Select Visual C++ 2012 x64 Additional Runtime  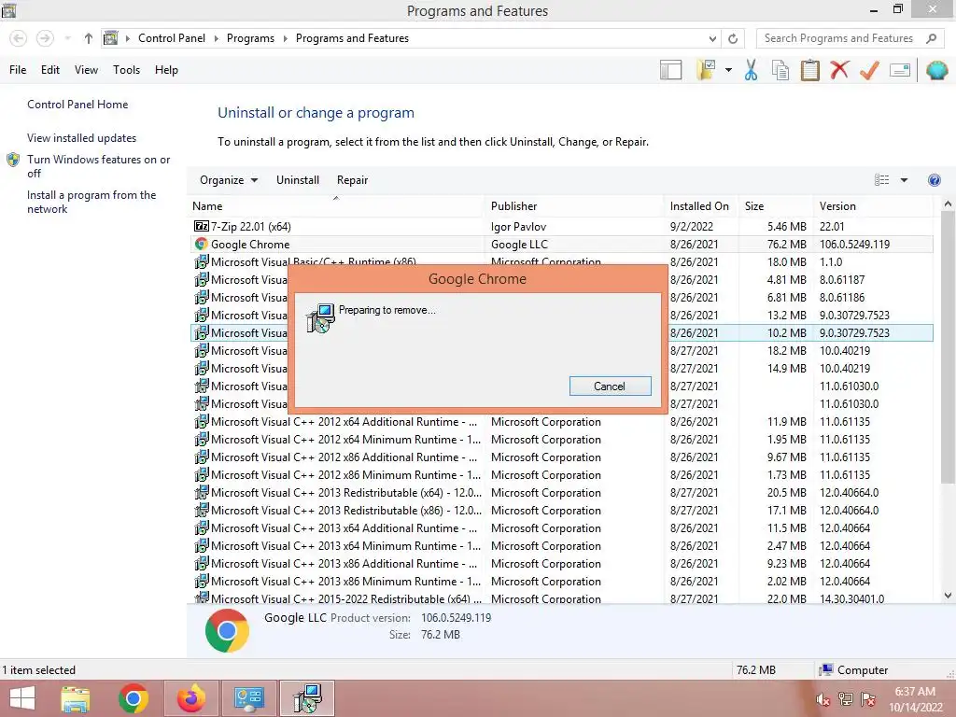(561, 422)
